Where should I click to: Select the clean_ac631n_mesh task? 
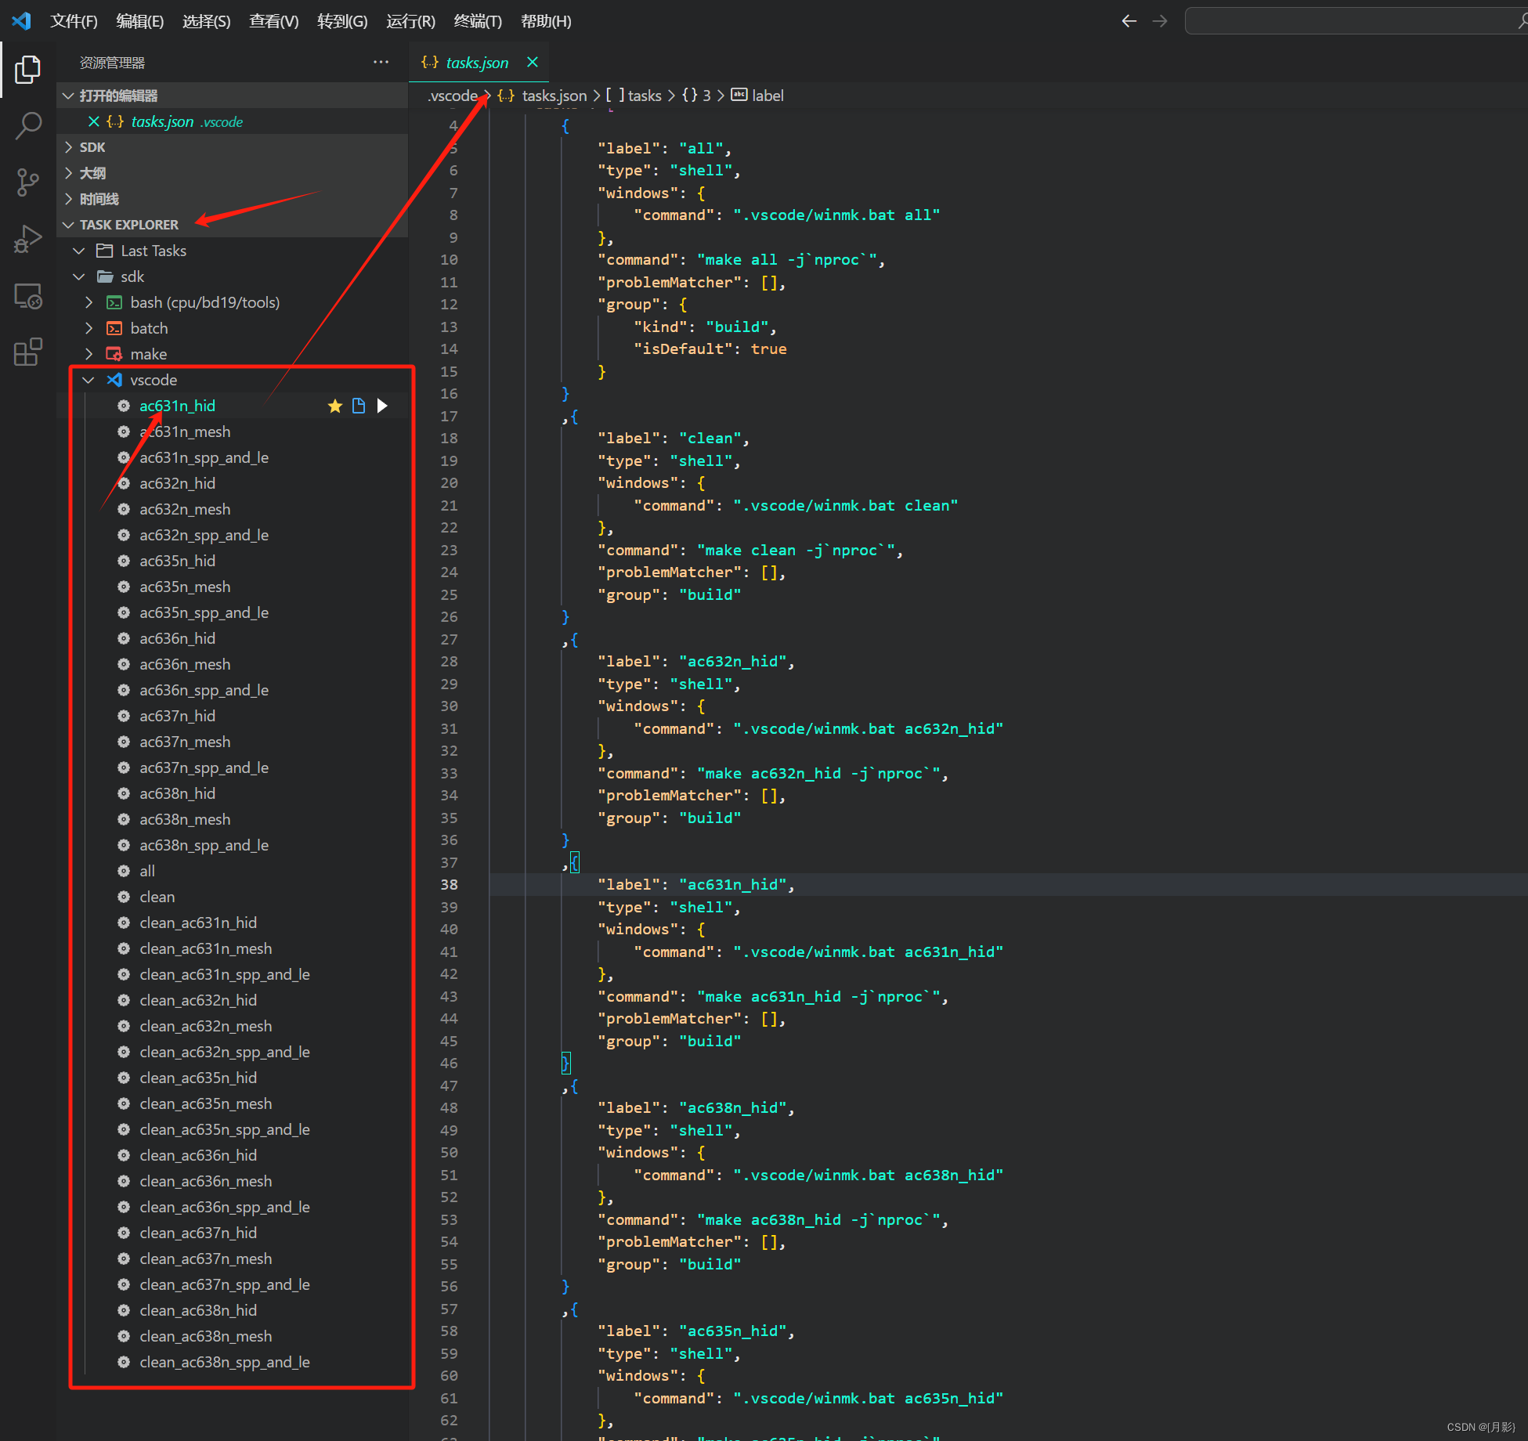click(x=206, y=948)
